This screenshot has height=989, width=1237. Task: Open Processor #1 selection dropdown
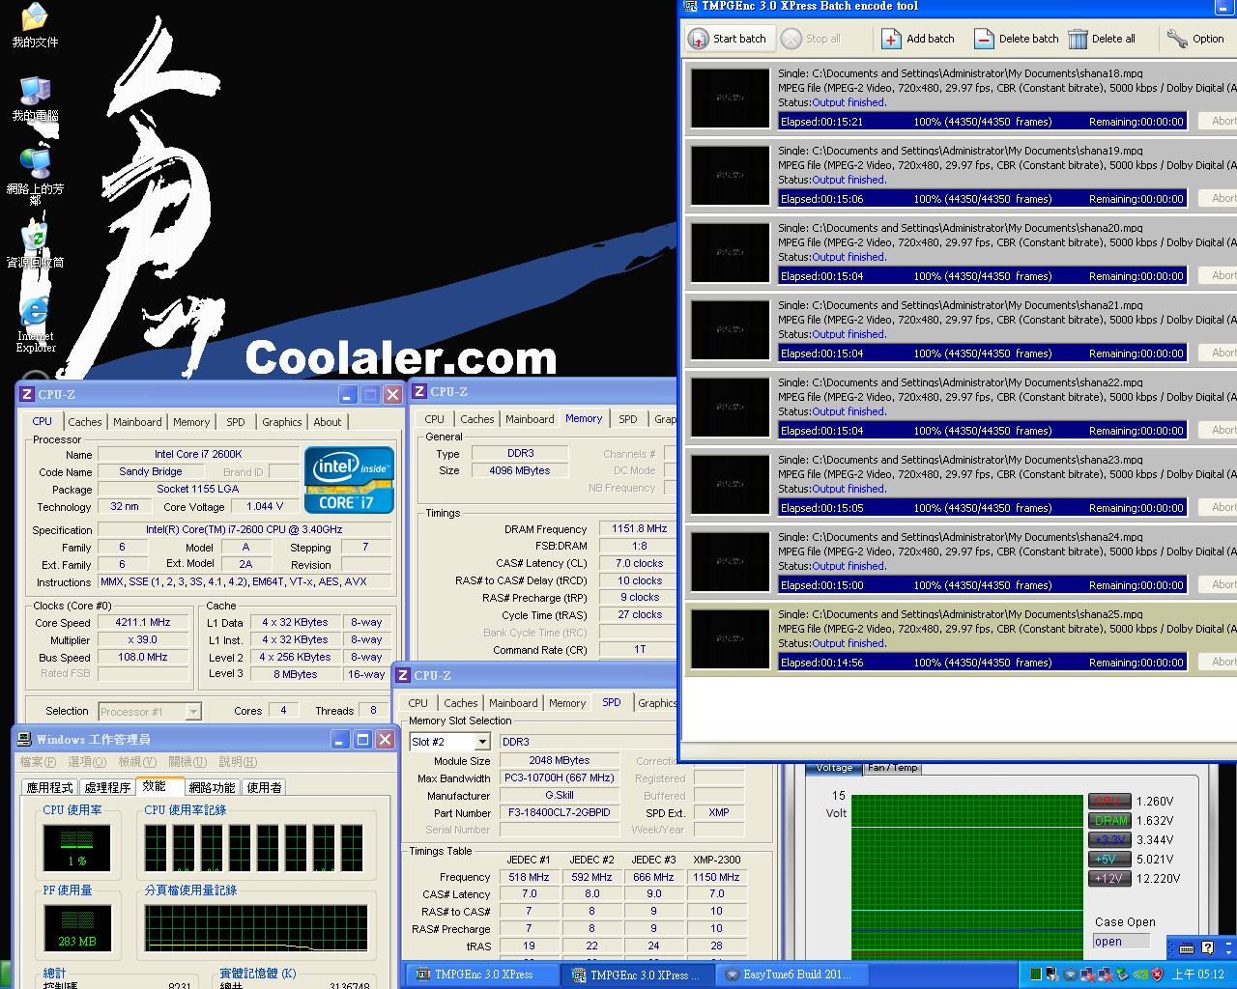pyautogui.click(x=193, y=712)
